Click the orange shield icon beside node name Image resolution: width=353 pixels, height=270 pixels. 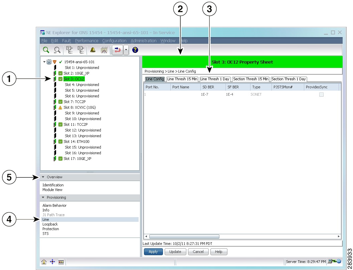coord(55,62)
